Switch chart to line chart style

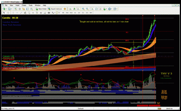[x=78, y=9]
